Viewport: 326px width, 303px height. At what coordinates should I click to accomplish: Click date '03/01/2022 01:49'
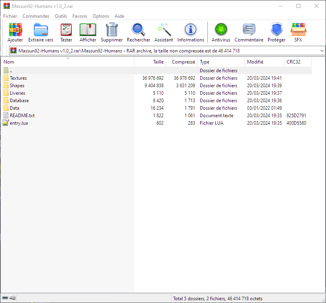click(x=265, y=108)
